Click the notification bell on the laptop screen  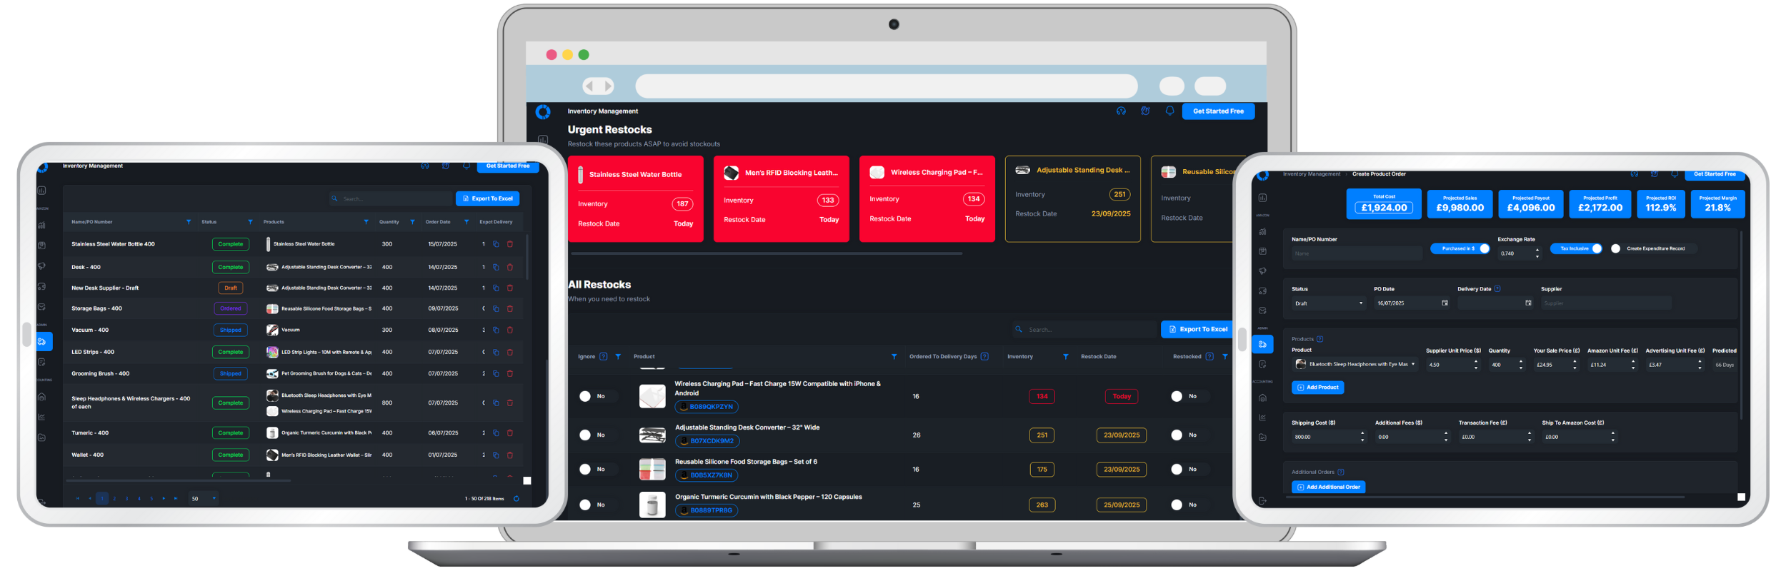coord(1169,111)
